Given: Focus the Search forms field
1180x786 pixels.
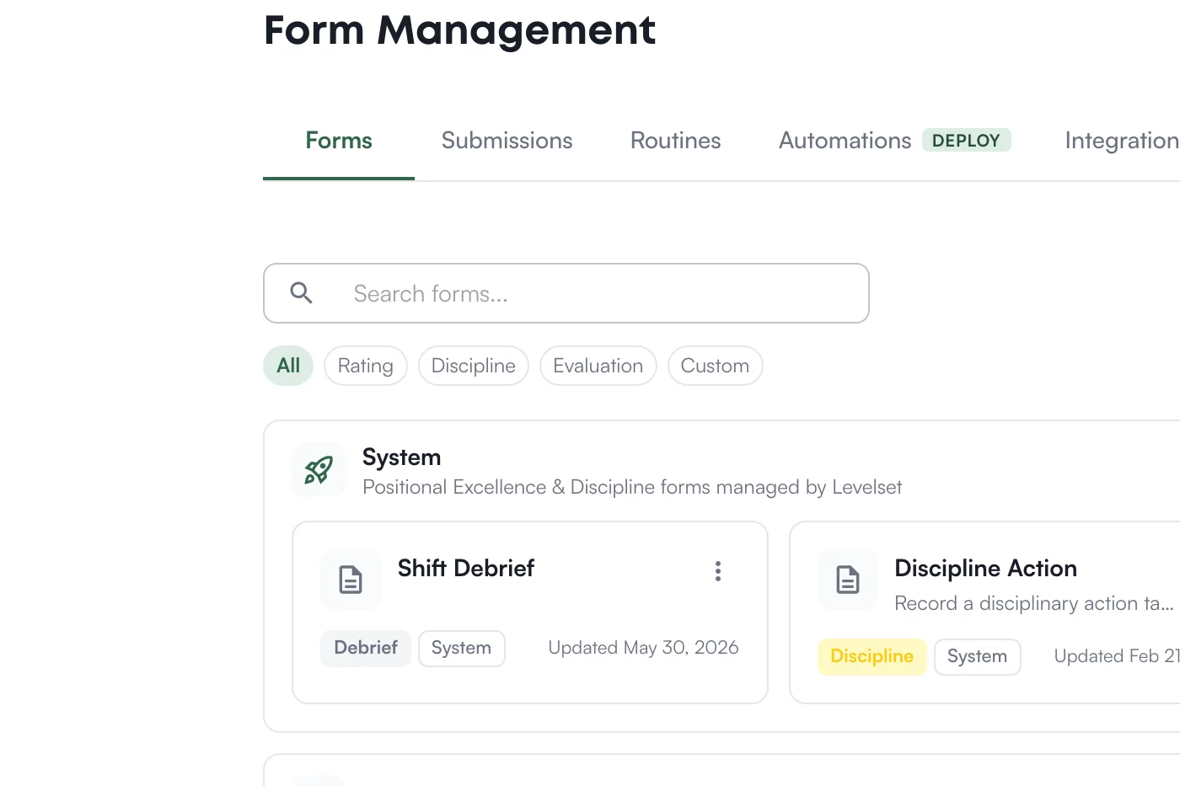Looking at the screenshot, I should (x=566, y=293).
